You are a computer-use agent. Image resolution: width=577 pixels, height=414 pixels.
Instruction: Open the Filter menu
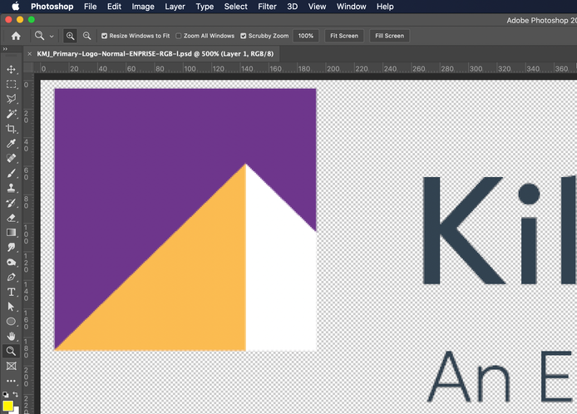click(267, 7)
